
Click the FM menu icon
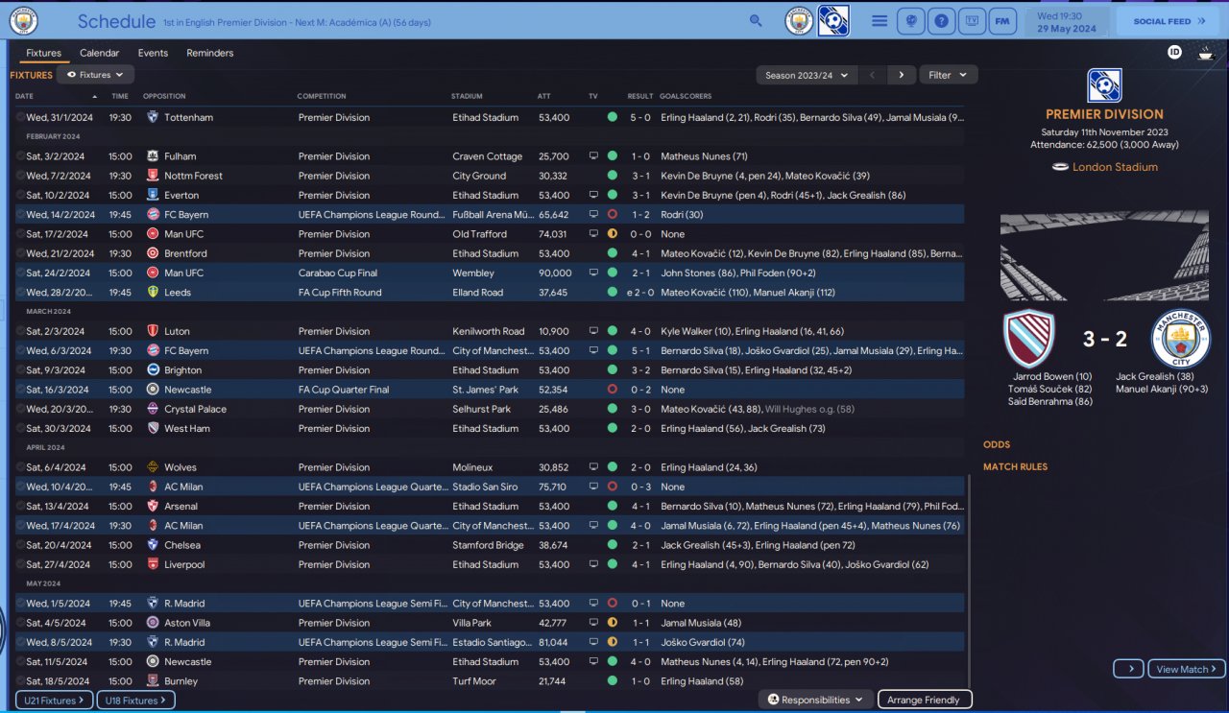pyautogui.click(x=1003, y=21)
